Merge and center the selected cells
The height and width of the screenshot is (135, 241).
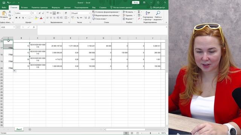pyautogui.click(x=66, y=18)
